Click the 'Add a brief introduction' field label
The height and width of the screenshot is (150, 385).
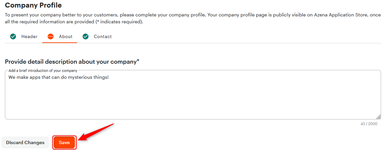coord(43,71)
